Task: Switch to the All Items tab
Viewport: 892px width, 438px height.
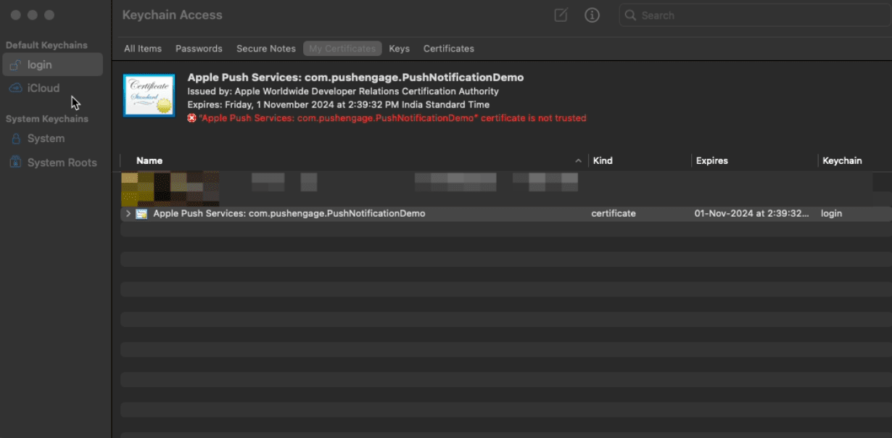Action: click(x=143, y=49)
